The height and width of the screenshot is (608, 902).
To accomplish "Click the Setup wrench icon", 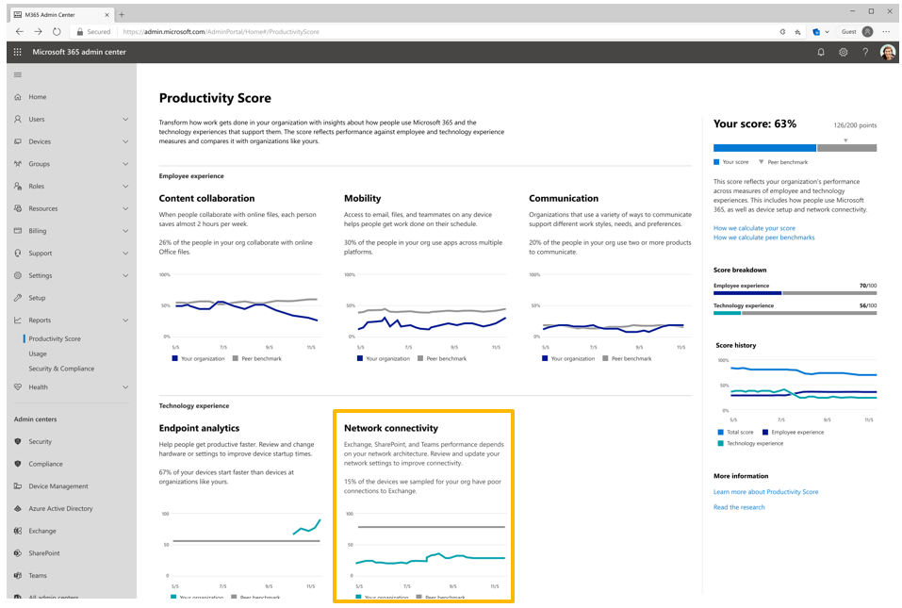I will point(18,298).
